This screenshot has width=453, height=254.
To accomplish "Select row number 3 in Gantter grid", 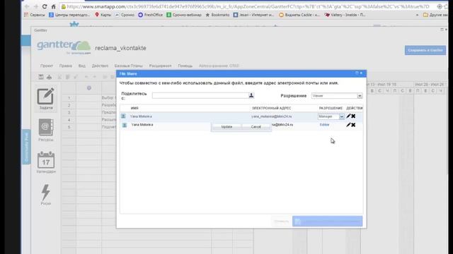I will pyautogui.click(x=69, y=113).
